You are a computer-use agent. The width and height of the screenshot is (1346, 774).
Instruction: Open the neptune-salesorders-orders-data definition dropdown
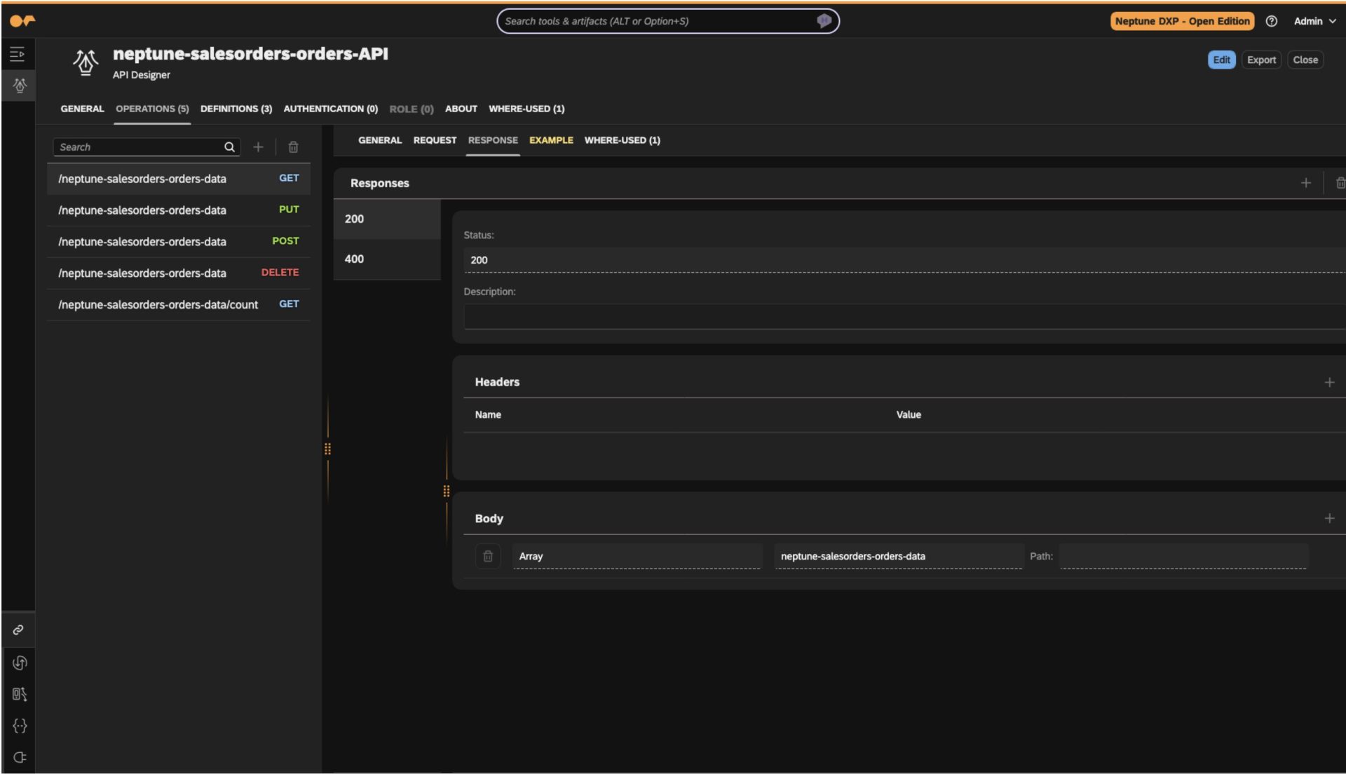click(x=898, y=557)
